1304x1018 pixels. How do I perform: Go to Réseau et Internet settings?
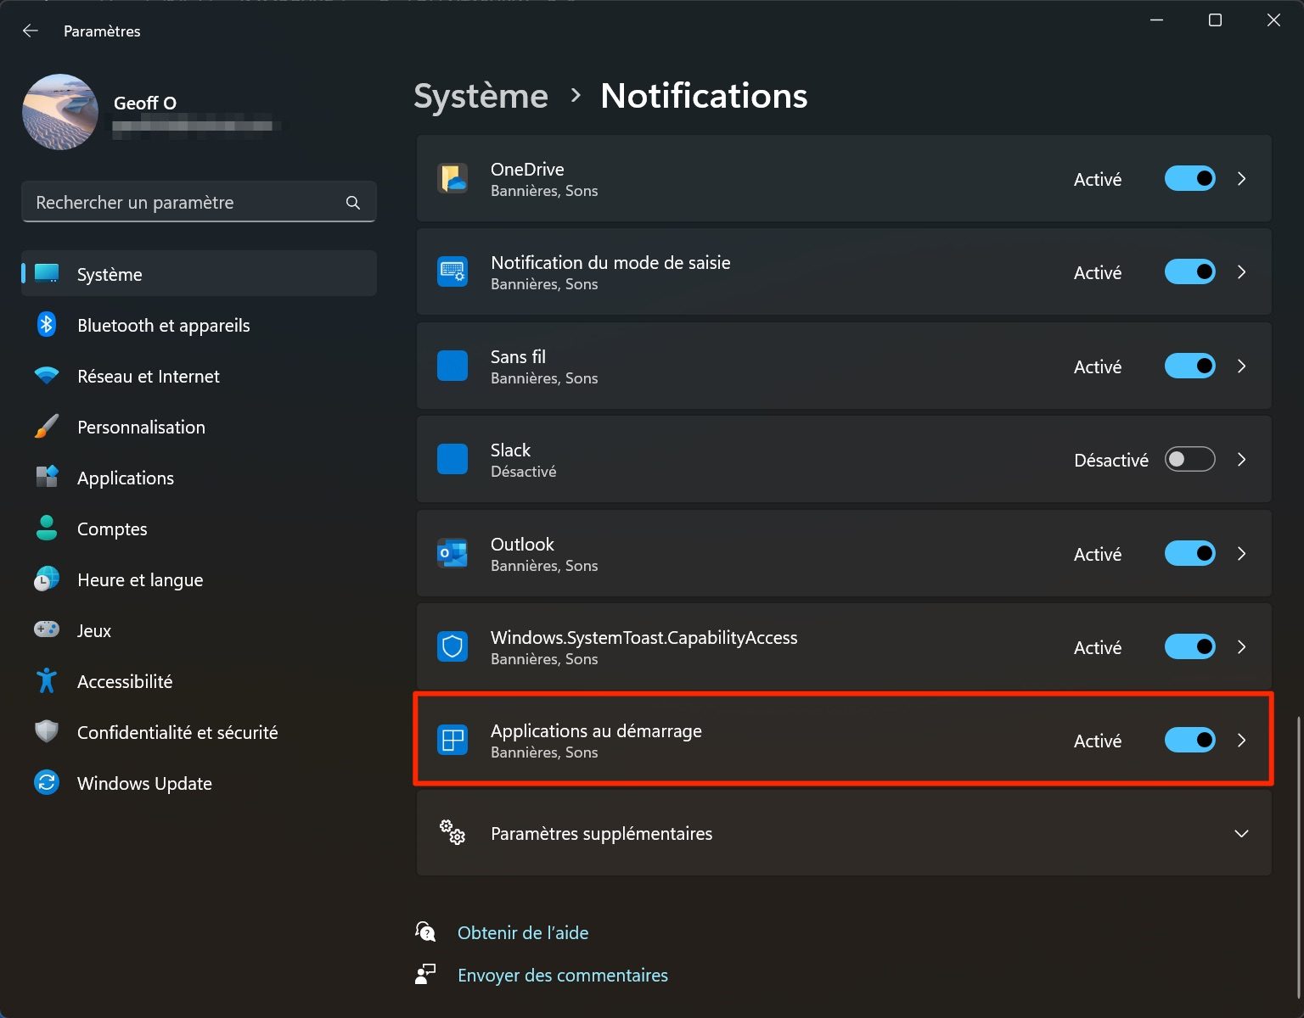[199, 377]
